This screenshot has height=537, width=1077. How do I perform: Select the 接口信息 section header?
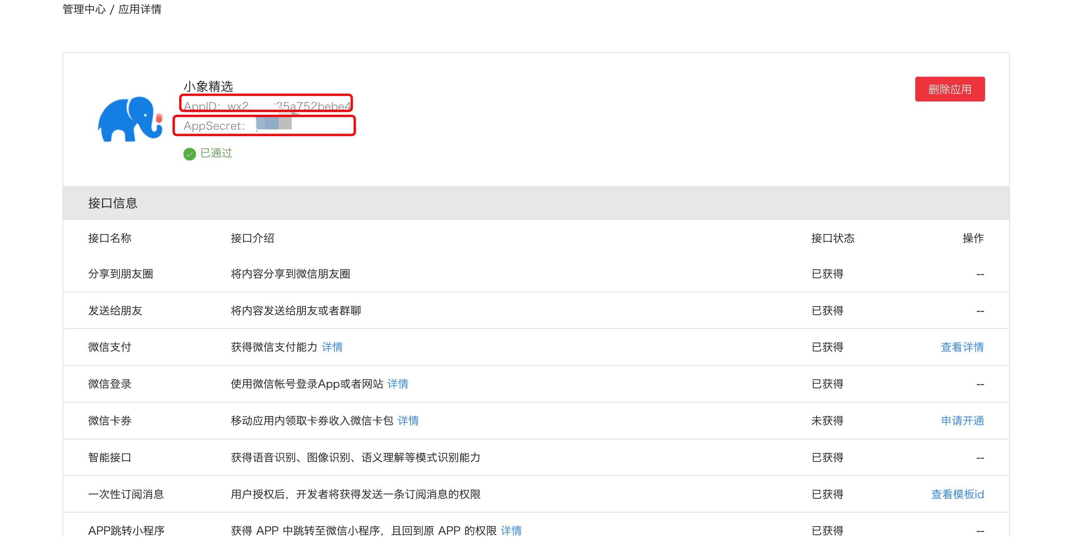point(113,203)
